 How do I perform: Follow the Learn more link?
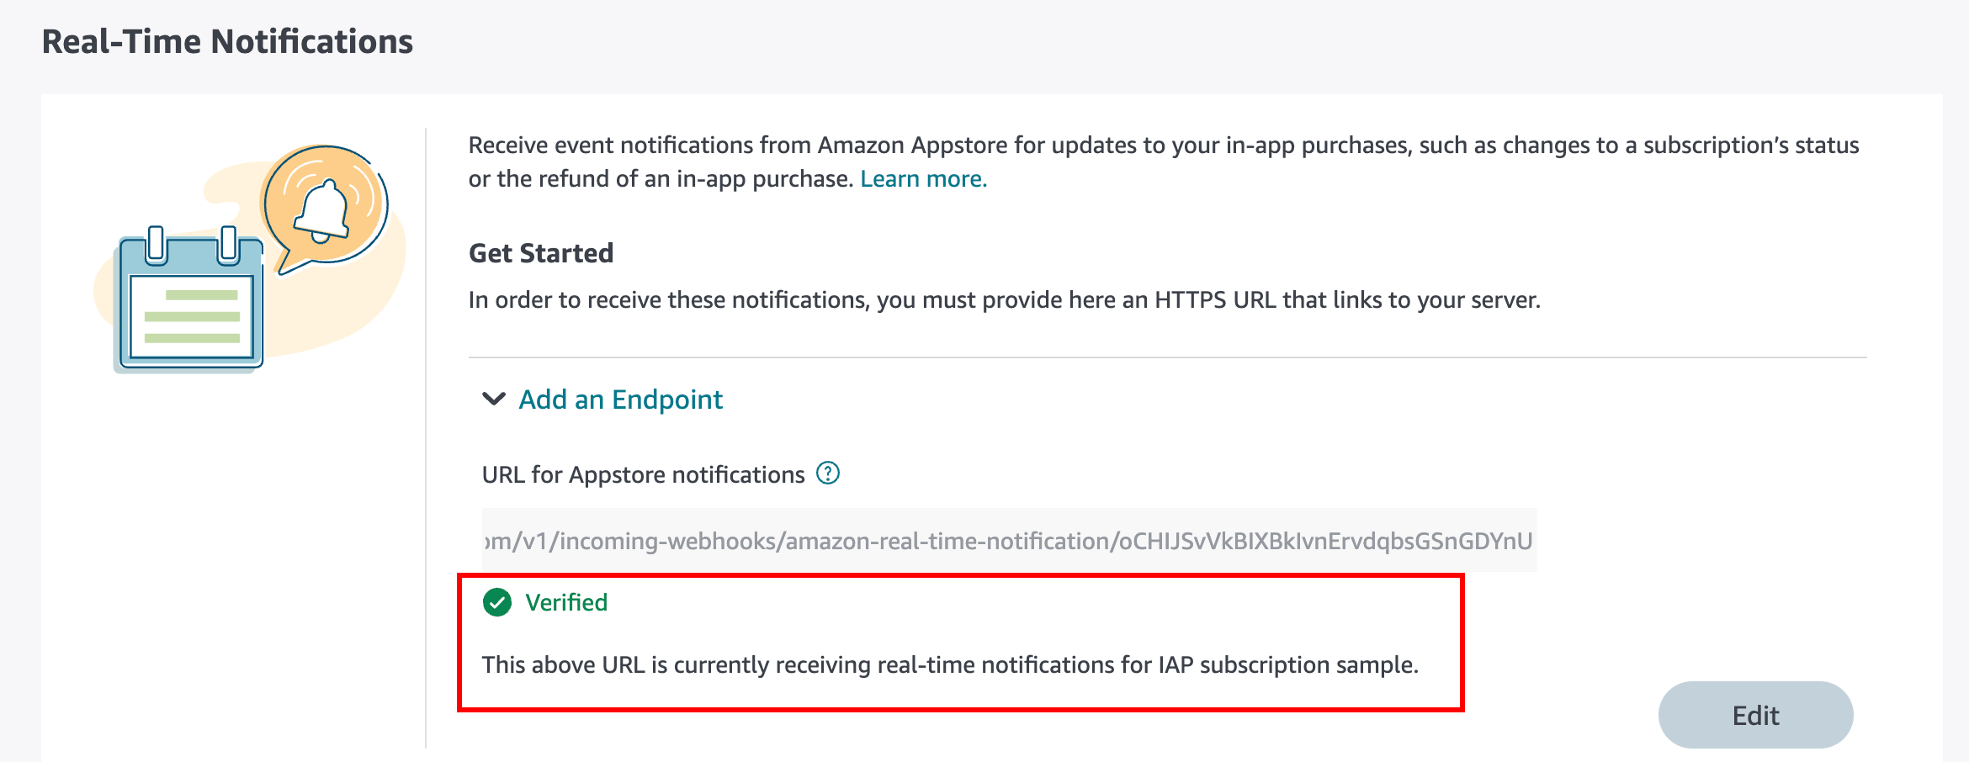click(923, 179)
